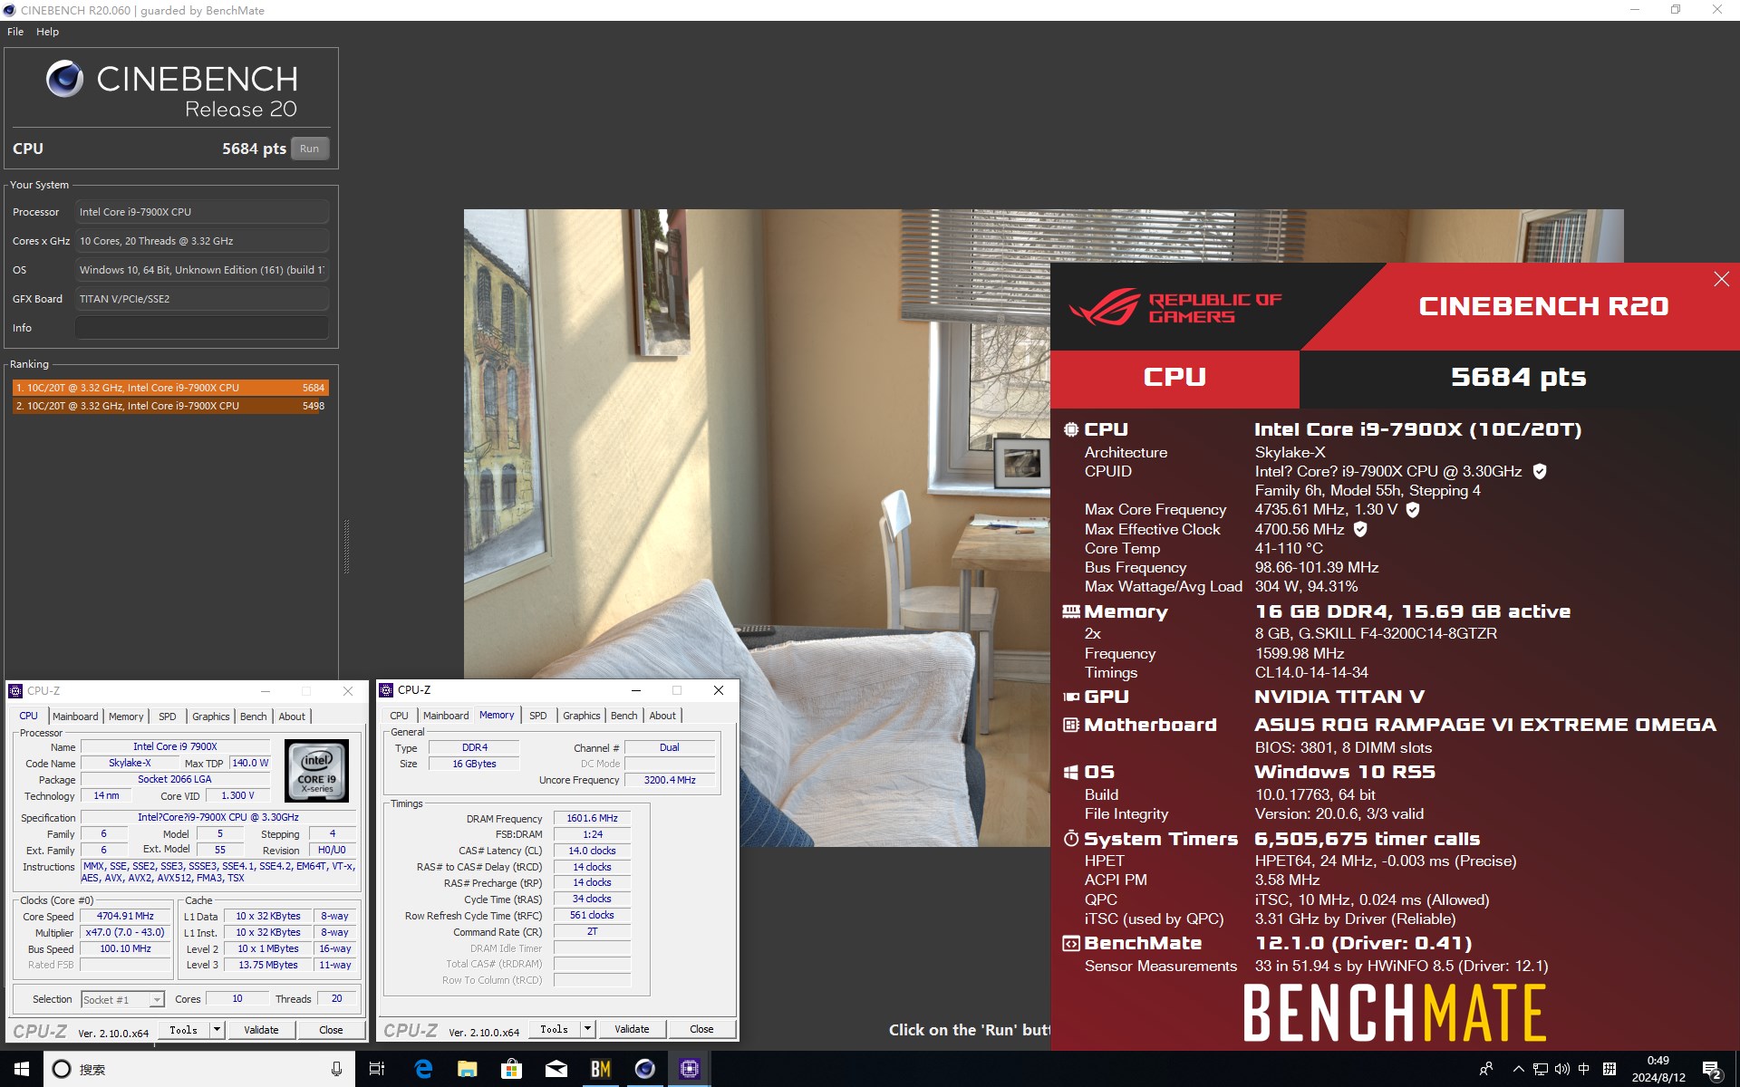Click the BenchMate section icon near version 12.1.0

[1071, 943]
